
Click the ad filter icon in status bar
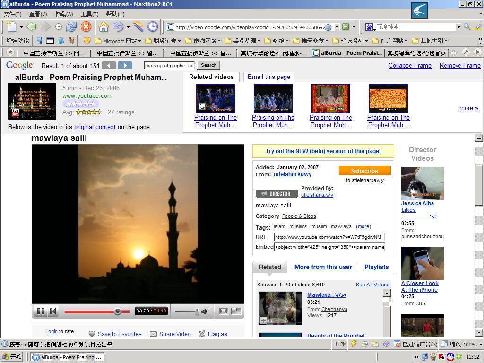pyautogui.click(x=397, y=344)
